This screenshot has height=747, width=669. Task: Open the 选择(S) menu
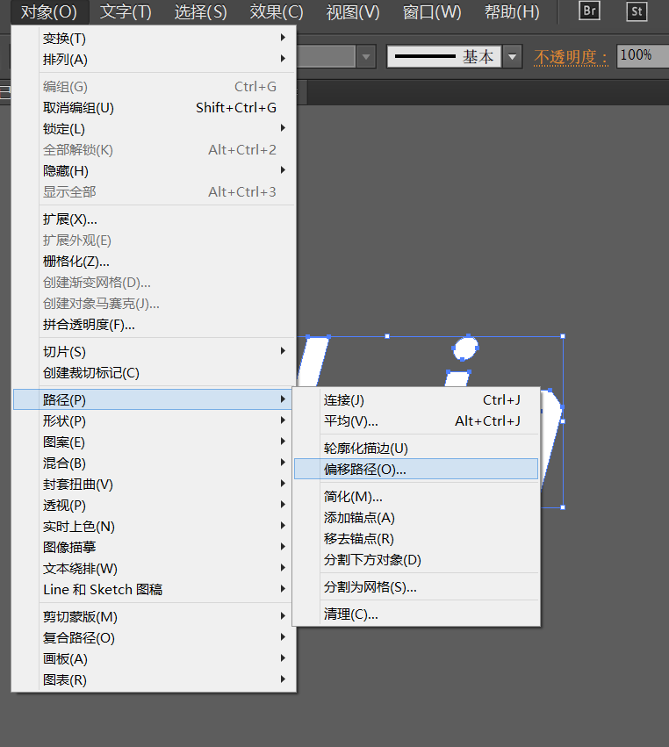point(200,12)
